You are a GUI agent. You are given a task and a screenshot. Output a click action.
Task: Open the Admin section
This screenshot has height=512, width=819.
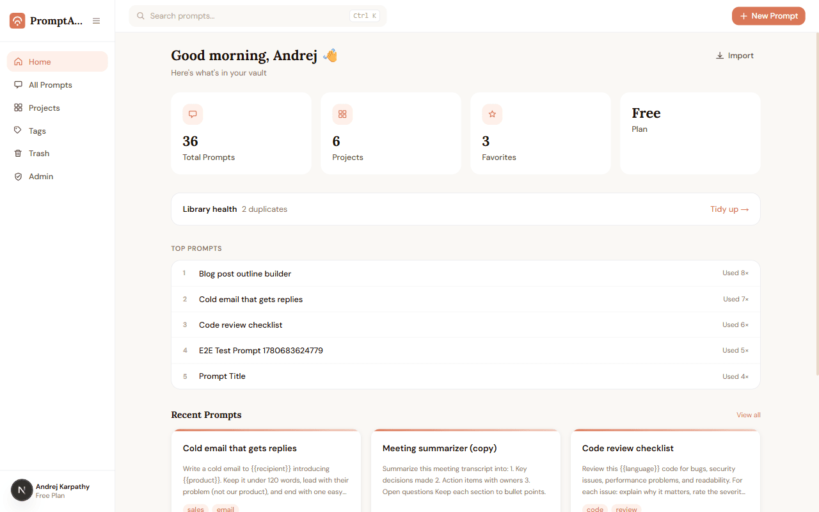[58, 177]
